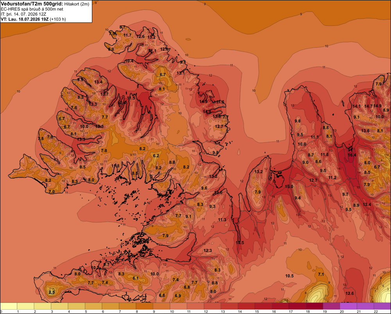This screenshot has height=314, width=391.
Task: Click the 16.4 temperature label
Action: pyautogui.click(x=352, y=155)
